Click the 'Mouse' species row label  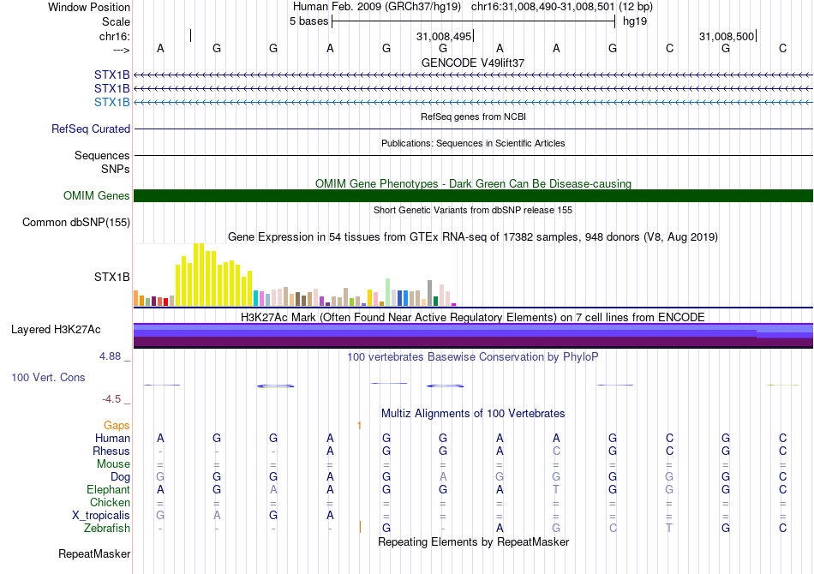click(x=113, y=464)
